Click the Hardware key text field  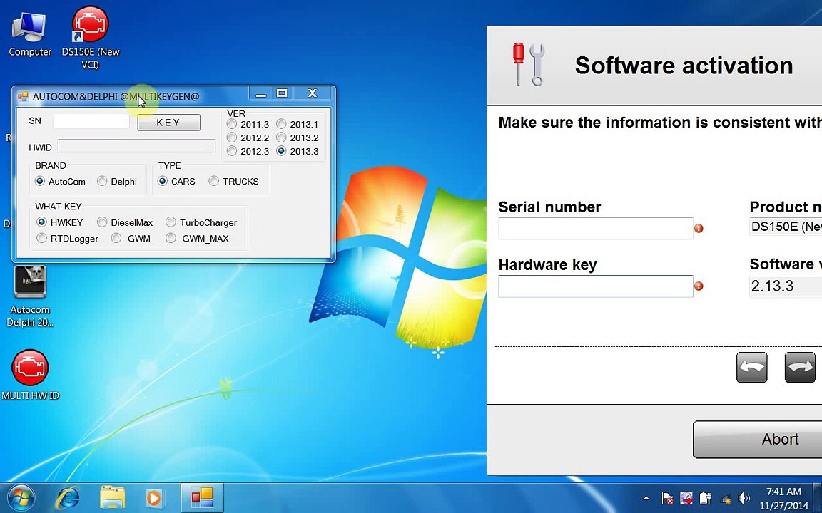596,286
